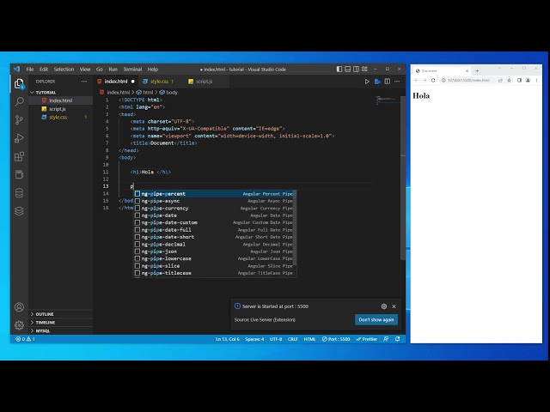Open the File menu
The width and height of the screenshot is (550, 412).
30,69
